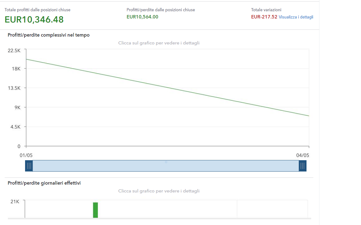This screenshot has width=361, height=225.
Task: Click the 22.5K y-axis label
Action: (14, 51)
